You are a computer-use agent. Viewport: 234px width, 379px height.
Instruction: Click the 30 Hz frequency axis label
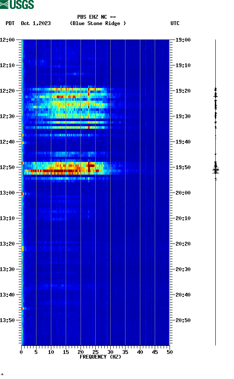click(x=110, y=352)
